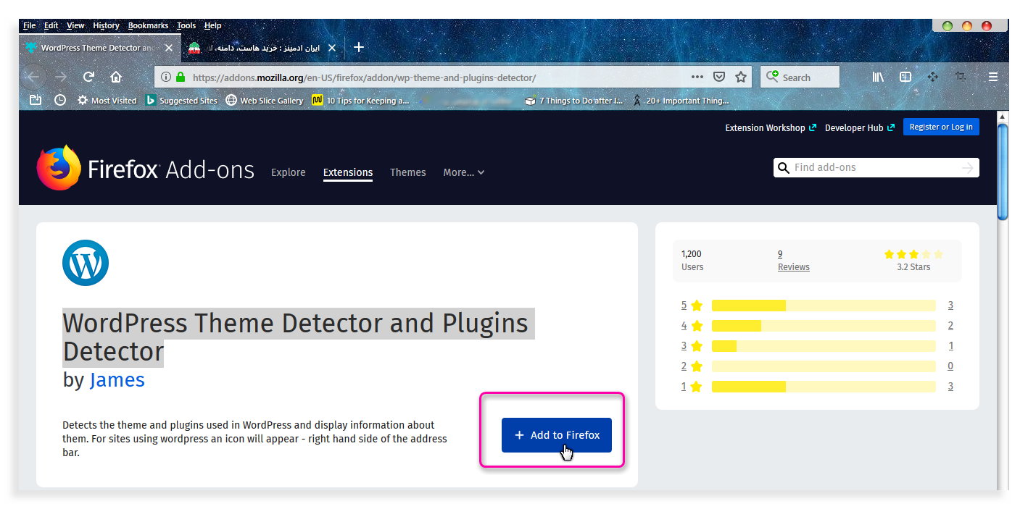Open page actions three-dot menu
The image size is (1028, 509).
[x=697, y=77]
